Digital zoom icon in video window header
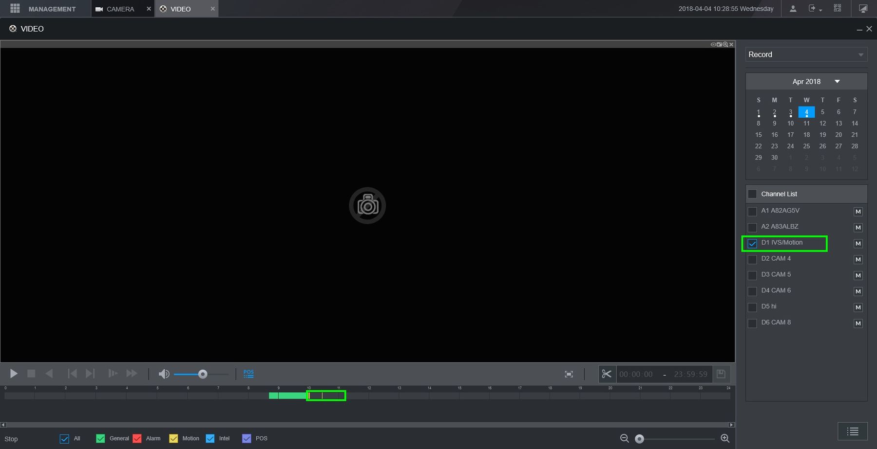Image resolution: width=877 pixels, height=449 pixels. point(725,44)
